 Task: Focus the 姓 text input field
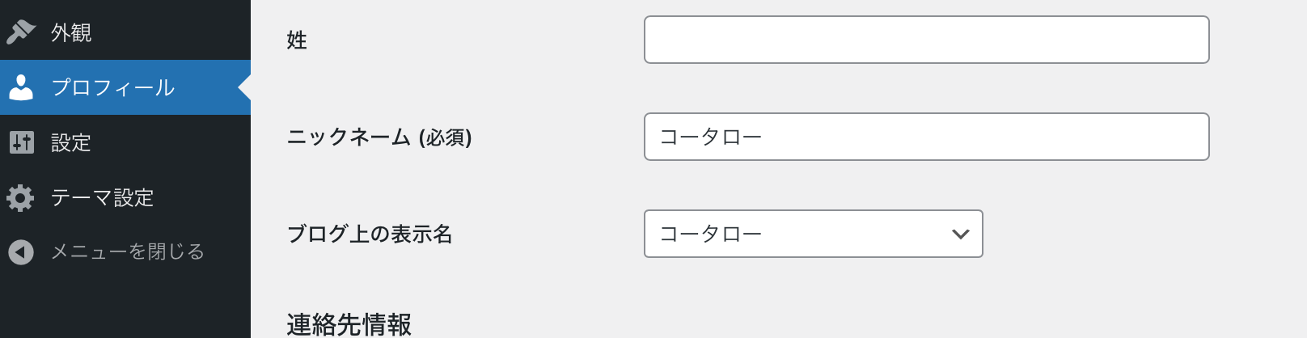(x=926, y=40)
